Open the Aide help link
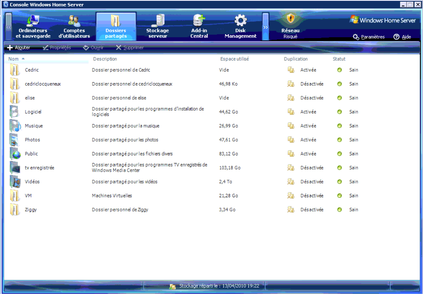Viewport: 423px width, 294px height. tap(402, 37)
